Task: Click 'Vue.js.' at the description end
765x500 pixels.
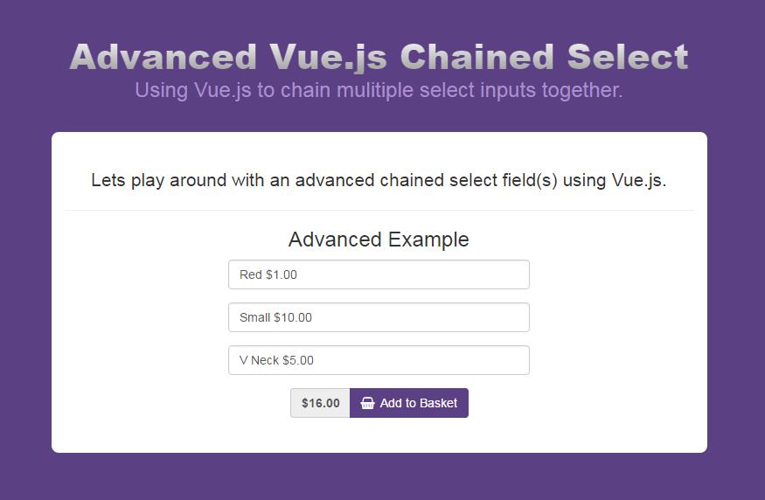Action: pyautogui.click(x=638, y=181)
